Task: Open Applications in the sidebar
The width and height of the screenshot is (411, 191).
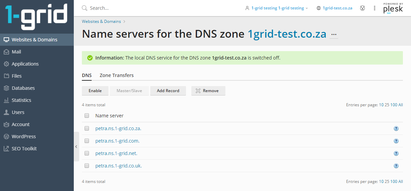Action: [x=37, y=64]
